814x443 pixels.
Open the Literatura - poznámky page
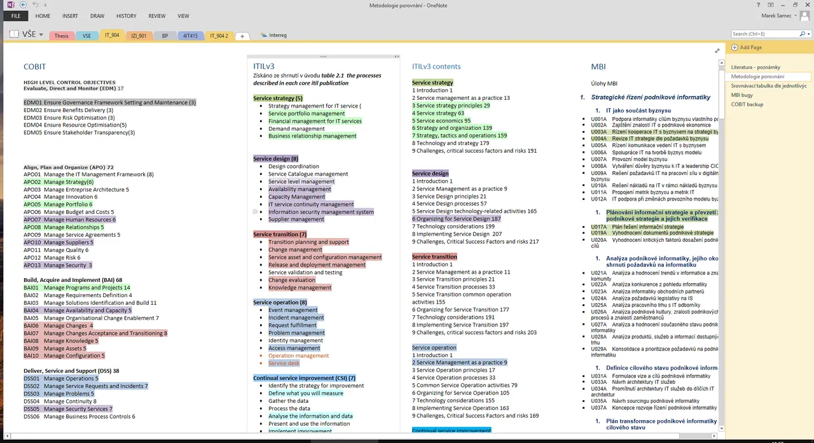pos(755,67)
